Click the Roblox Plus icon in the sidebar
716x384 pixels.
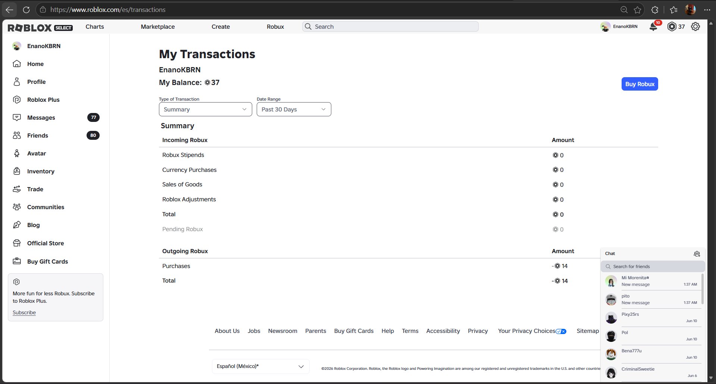tap(17, 100)
